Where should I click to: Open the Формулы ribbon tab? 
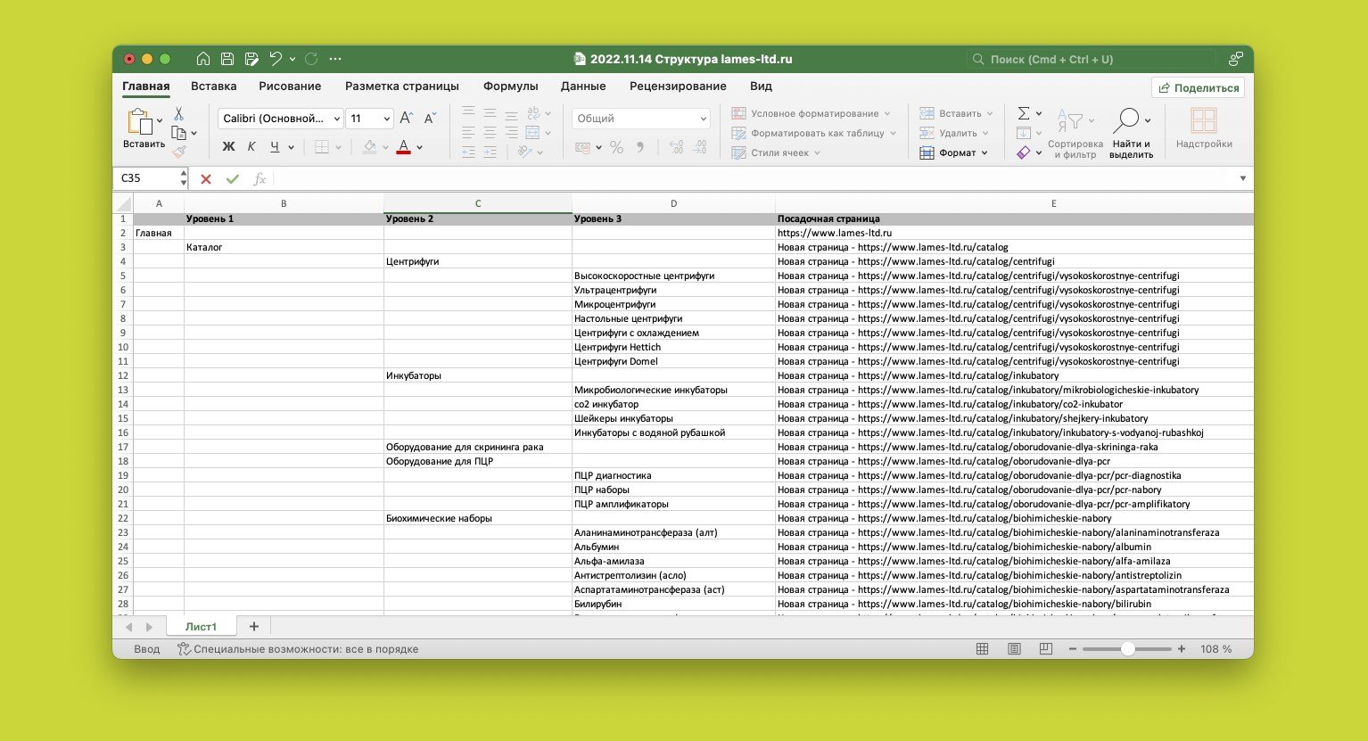pyautogui.click(x=510, y=86)
